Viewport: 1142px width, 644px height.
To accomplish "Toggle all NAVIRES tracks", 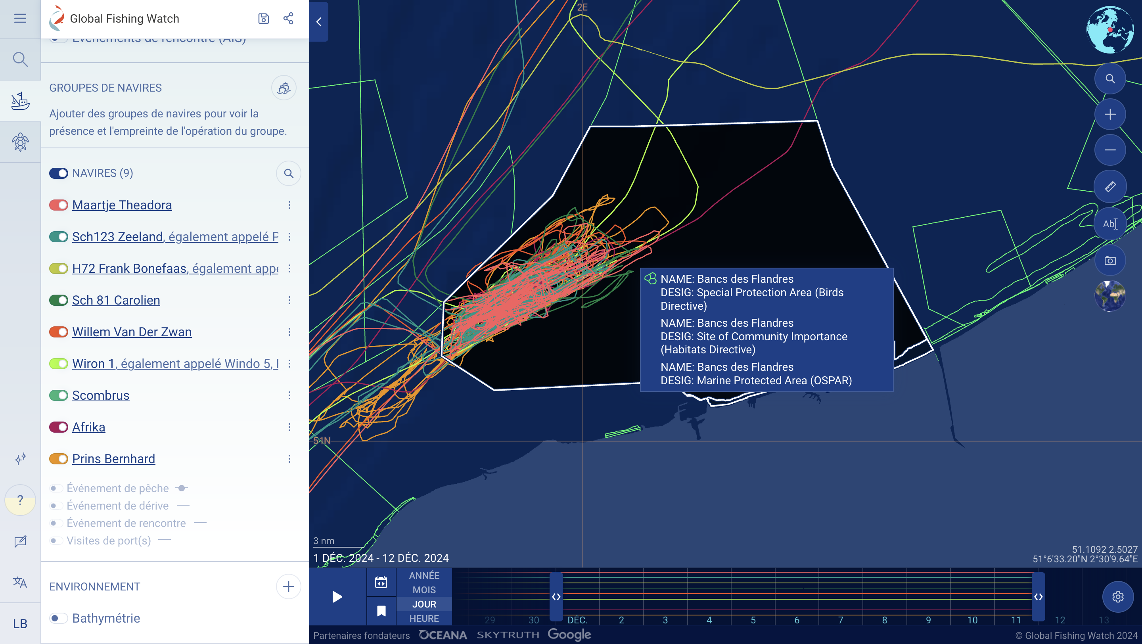I will pyautogui.click(x=59, y=173).
